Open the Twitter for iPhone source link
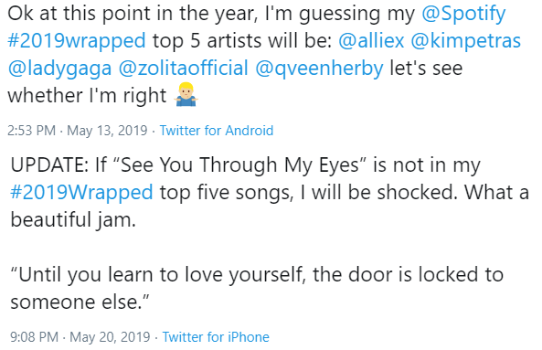The width and height of the screenshot is (542, 350). point(216,337)
